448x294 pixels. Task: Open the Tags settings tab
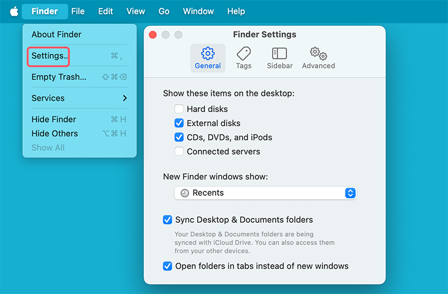[244, 58]
